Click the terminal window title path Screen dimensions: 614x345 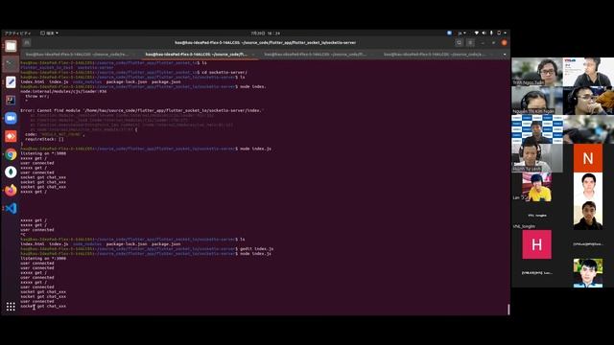point(265,42)
